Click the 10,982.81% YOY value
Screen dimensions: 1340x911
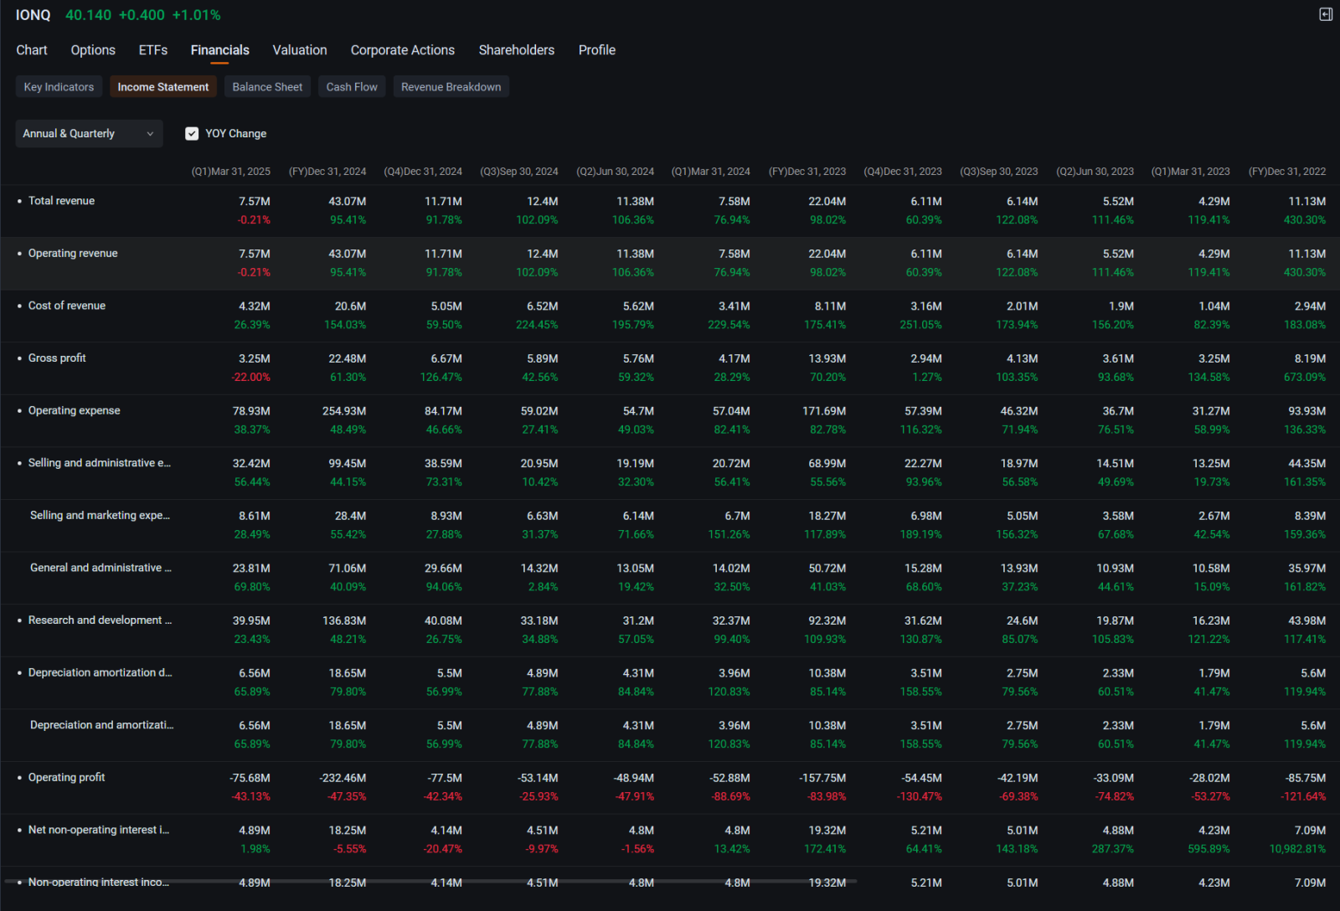click(x=1297, y=849)
